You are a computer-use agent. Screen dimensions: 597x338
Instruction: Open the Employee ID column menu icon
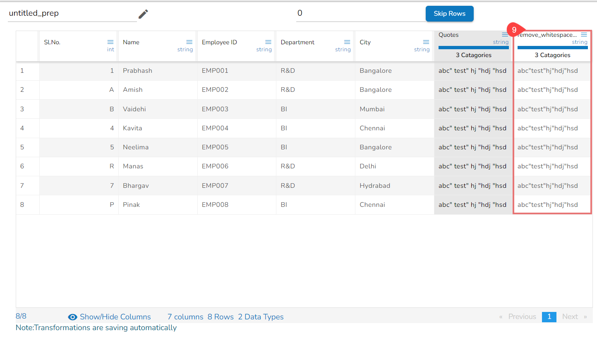click(268, 42)
